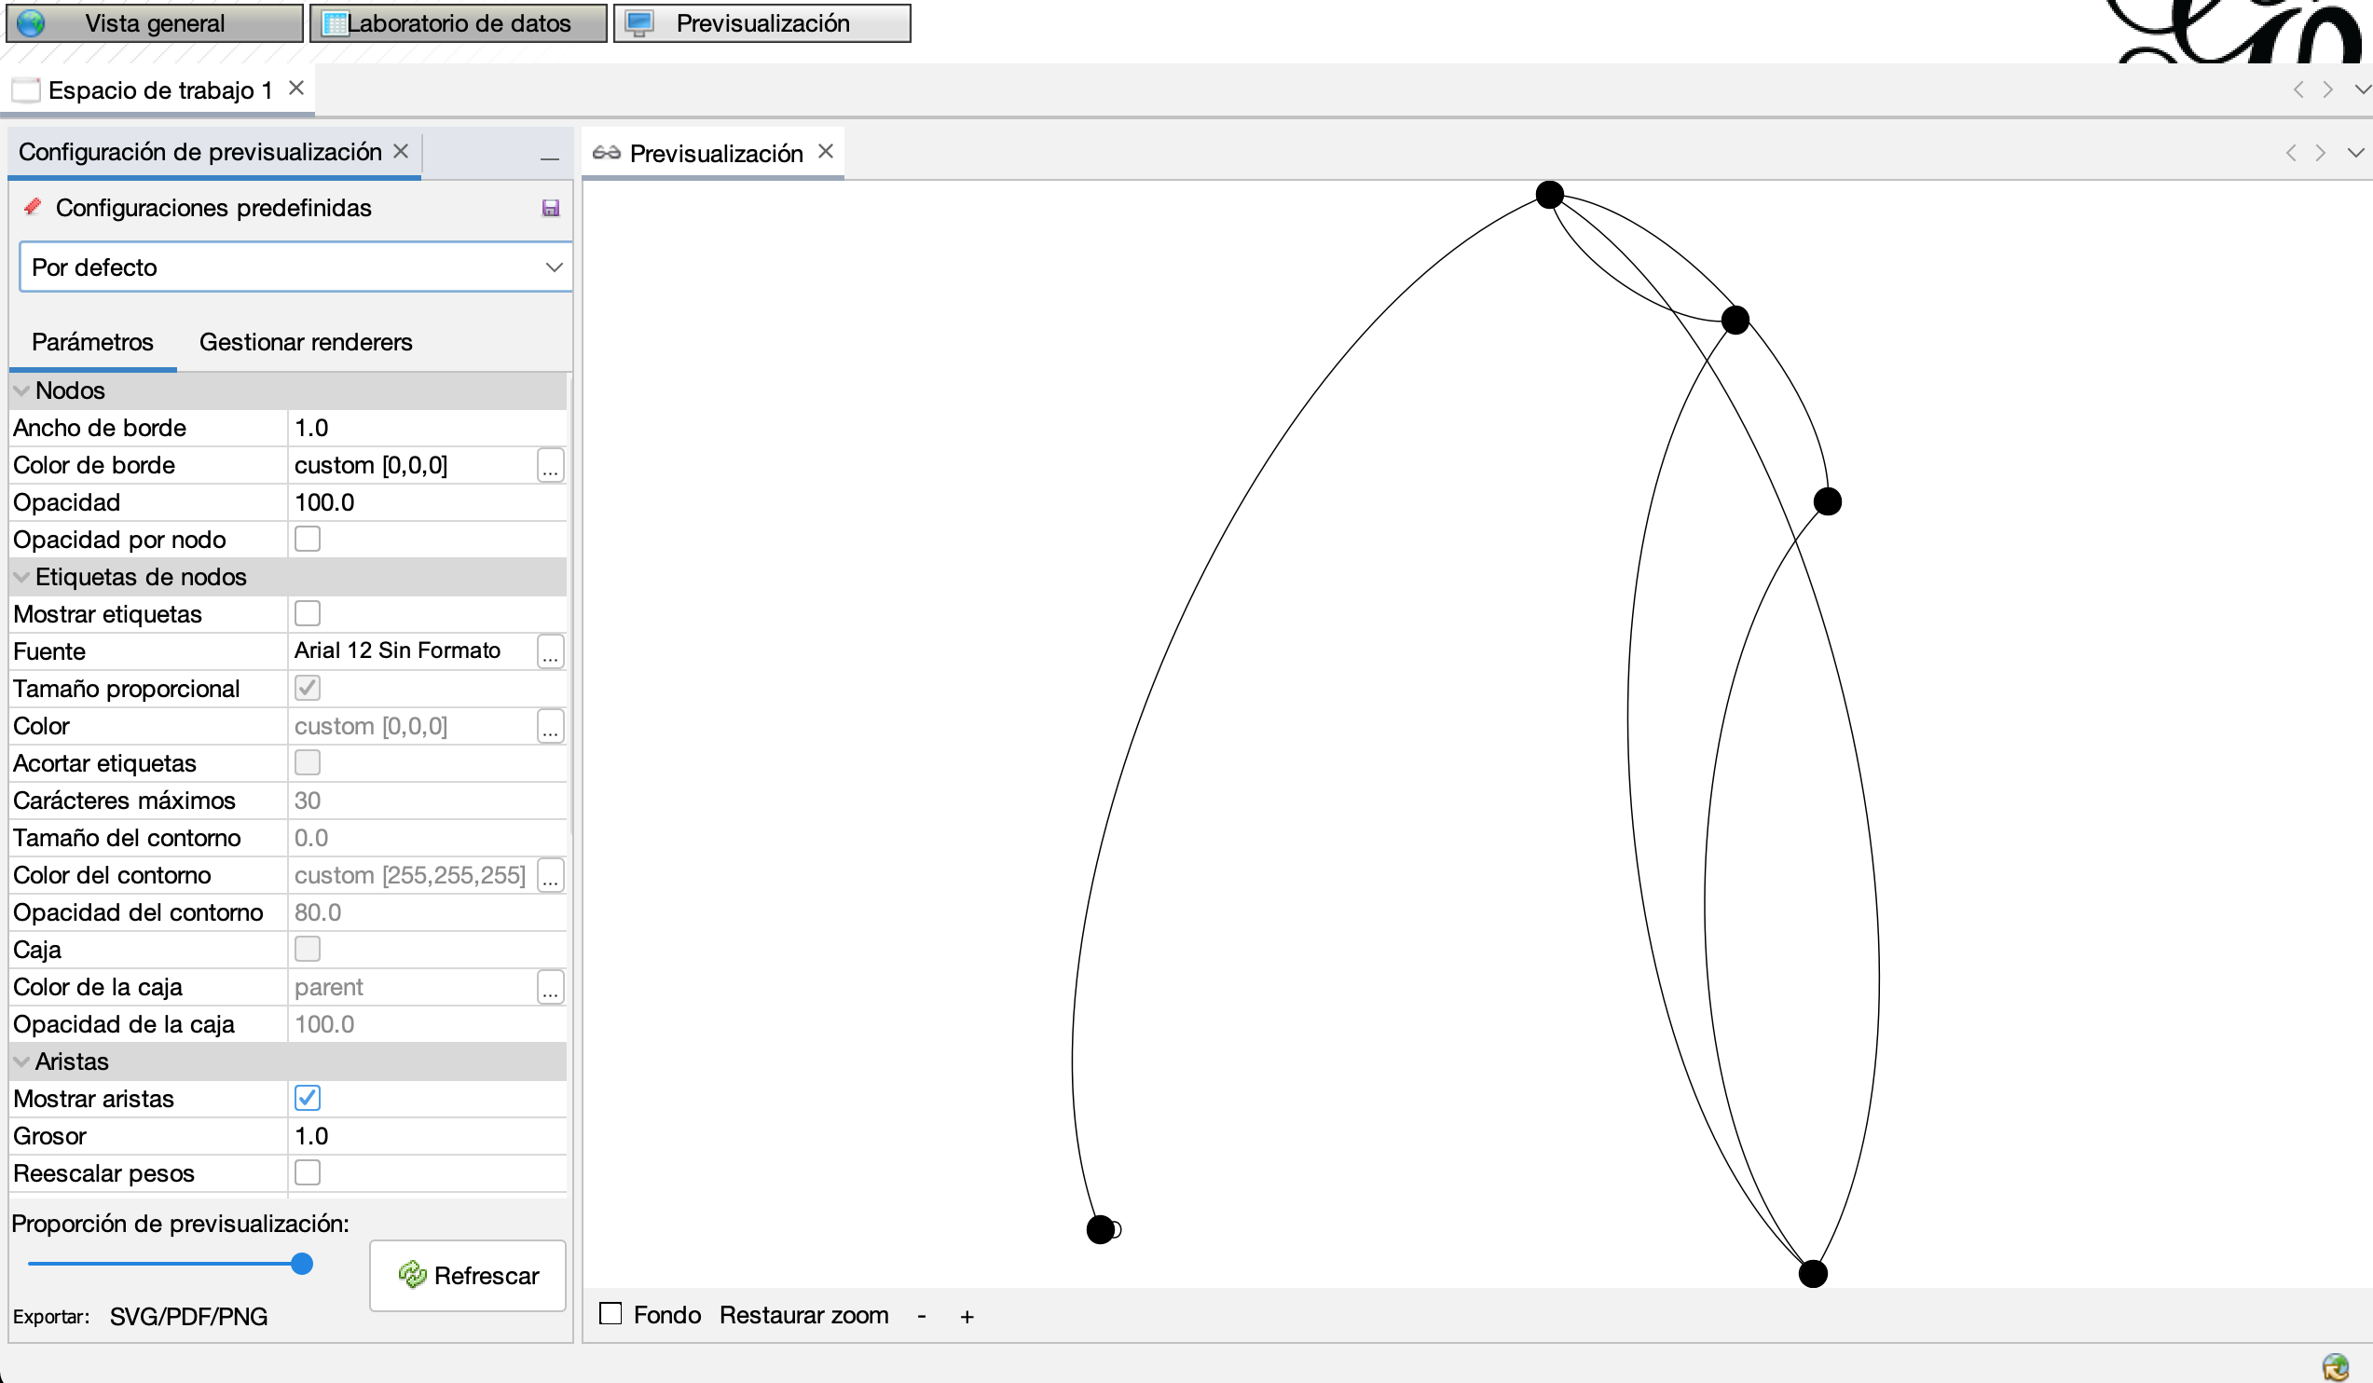Close the Previsualización tab

coord(826,151)
